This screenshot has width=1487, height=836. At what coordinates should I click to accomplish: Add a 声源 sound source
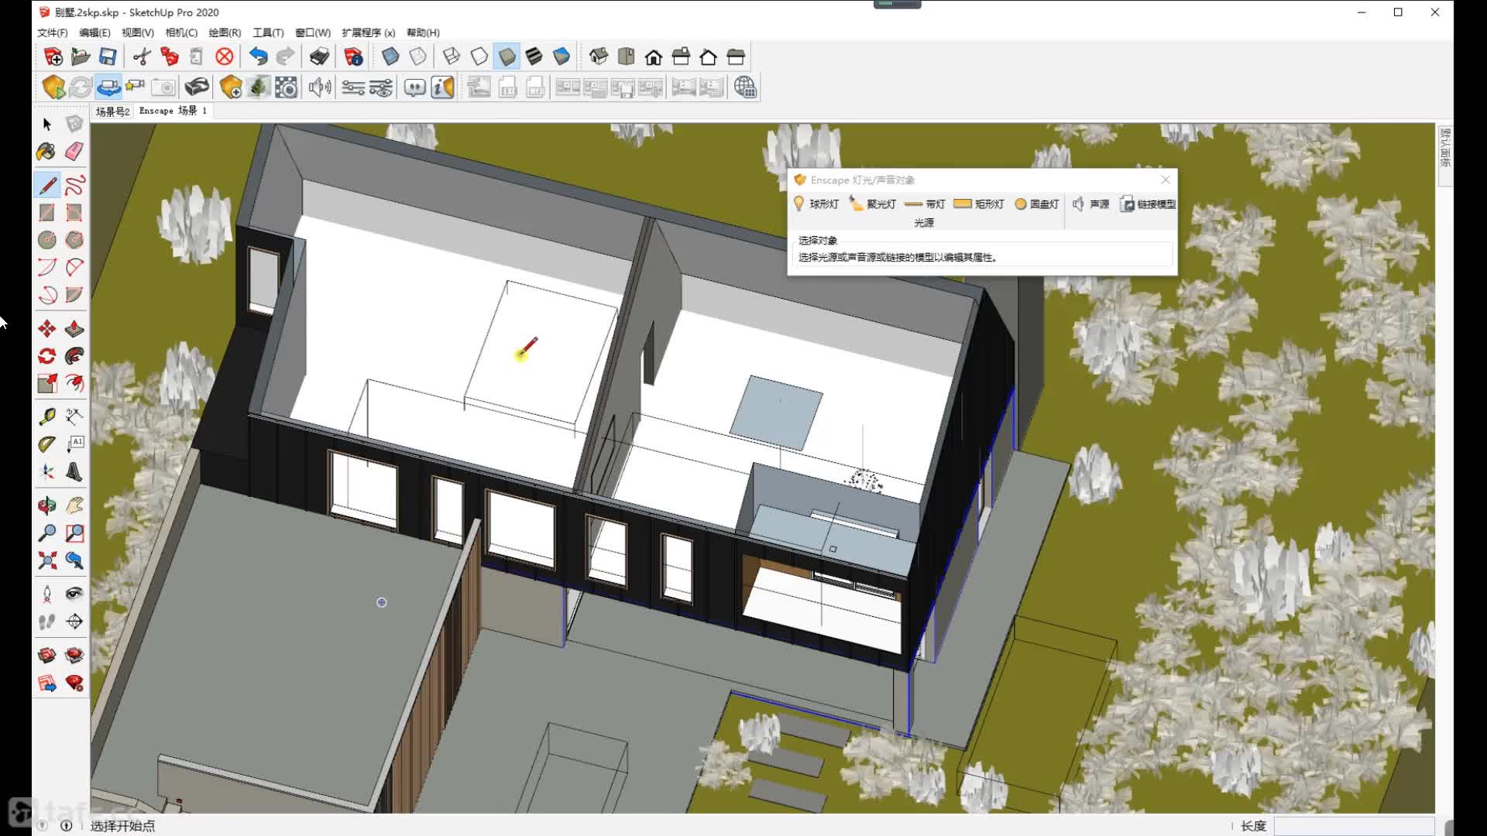[1090, 204]
